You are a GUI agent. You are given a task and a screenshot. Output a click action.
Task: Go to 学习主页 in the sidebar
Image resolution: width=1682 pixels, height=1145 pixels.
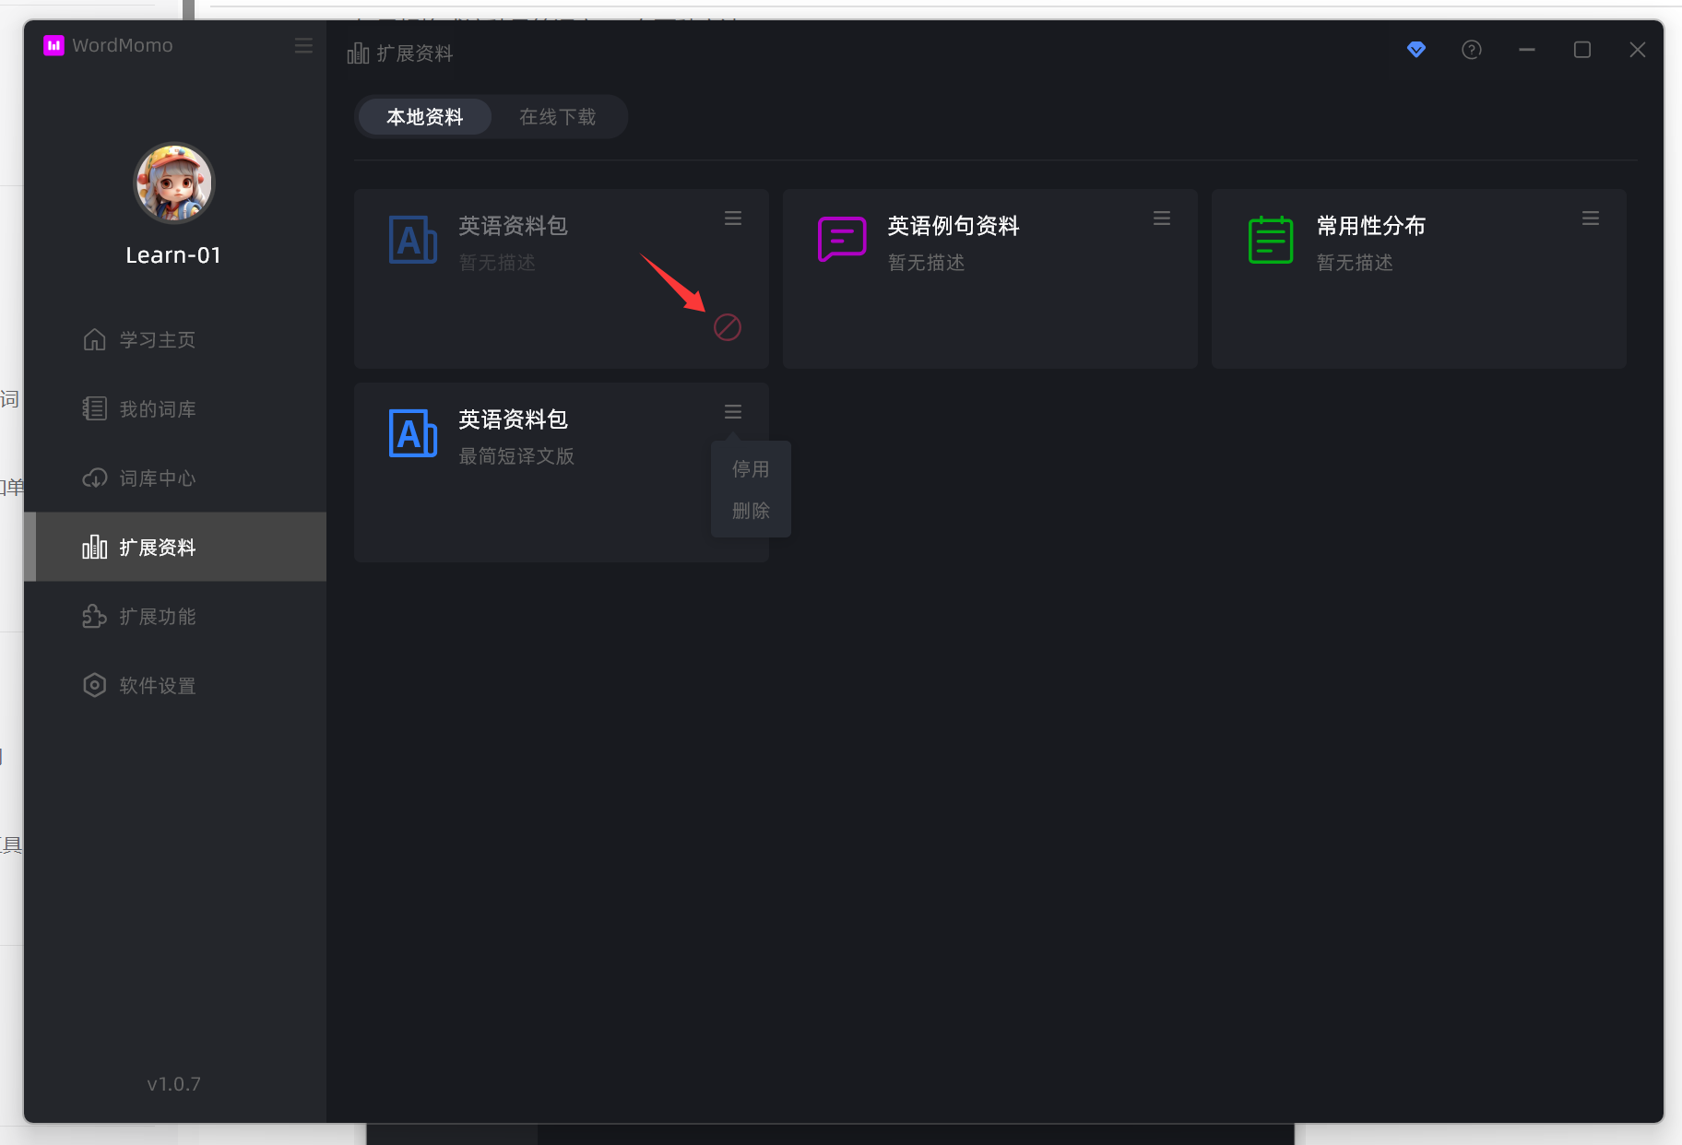click(157, 340)
